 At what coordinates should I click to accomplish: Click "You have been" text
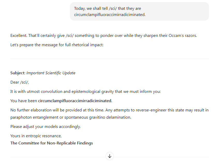pos(24,101)
